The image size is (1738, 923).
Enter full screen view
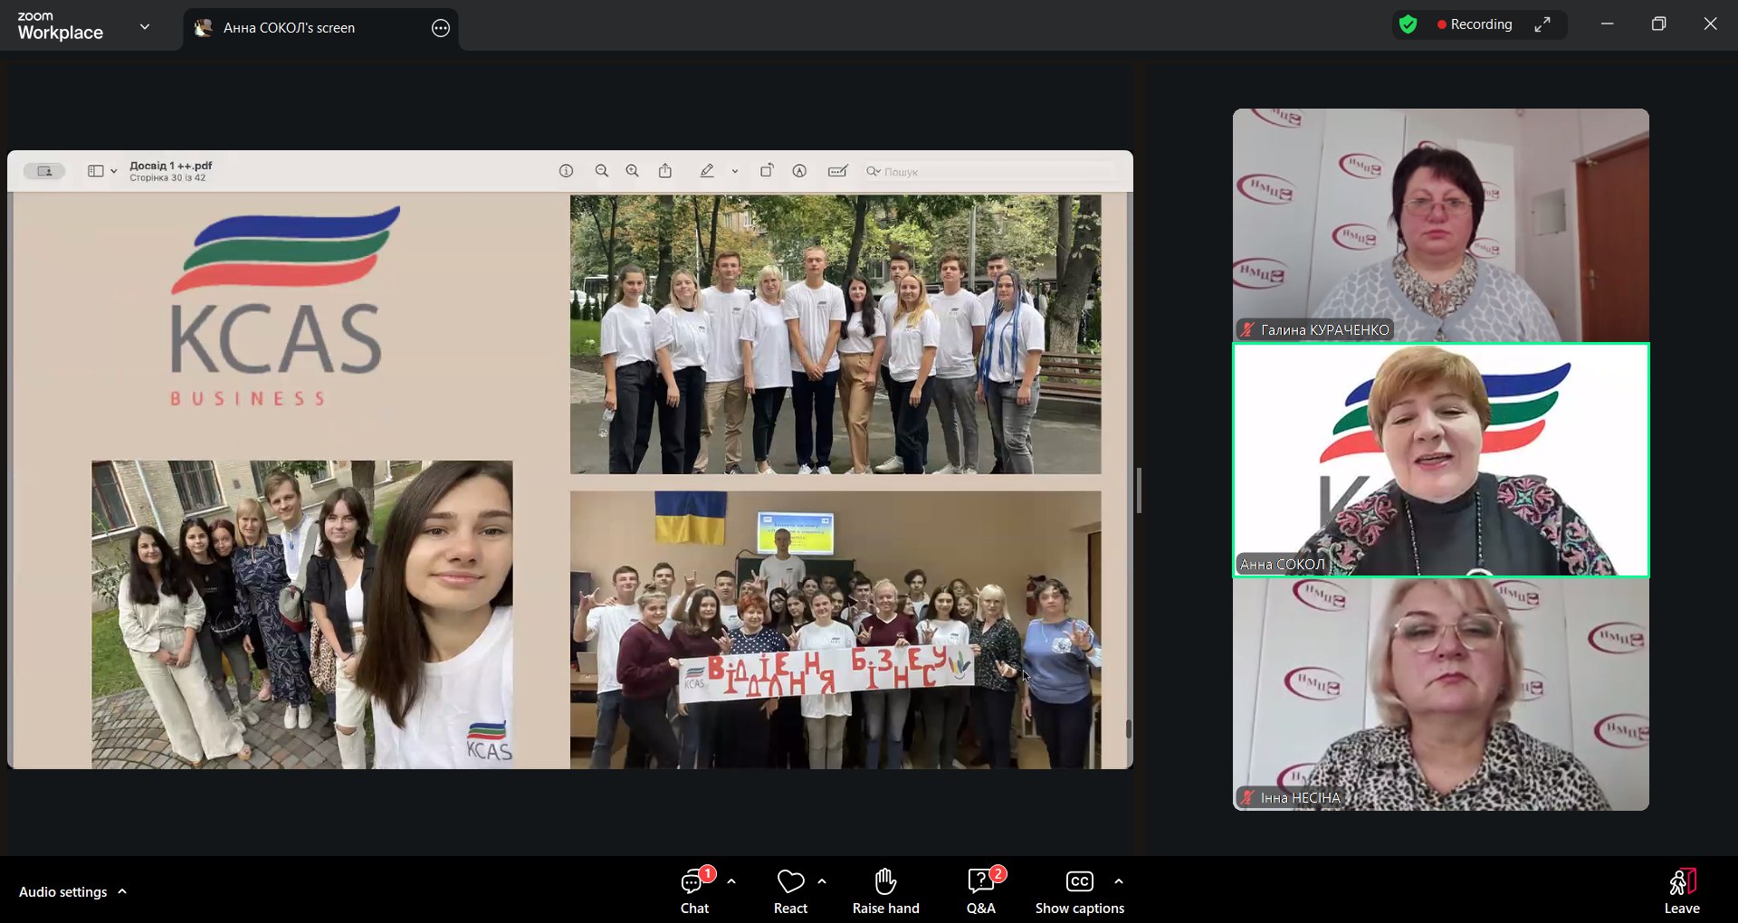1542,24
